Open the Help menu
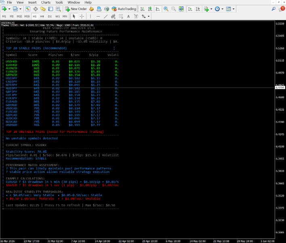This screenshot has height=243, width=286. 88,2
